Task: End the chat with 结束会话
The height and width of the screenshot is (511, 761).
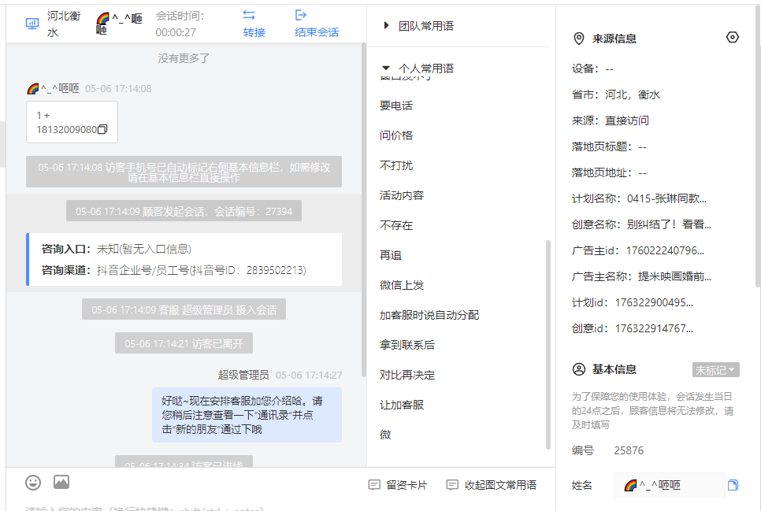Action: tap(317, 32)
